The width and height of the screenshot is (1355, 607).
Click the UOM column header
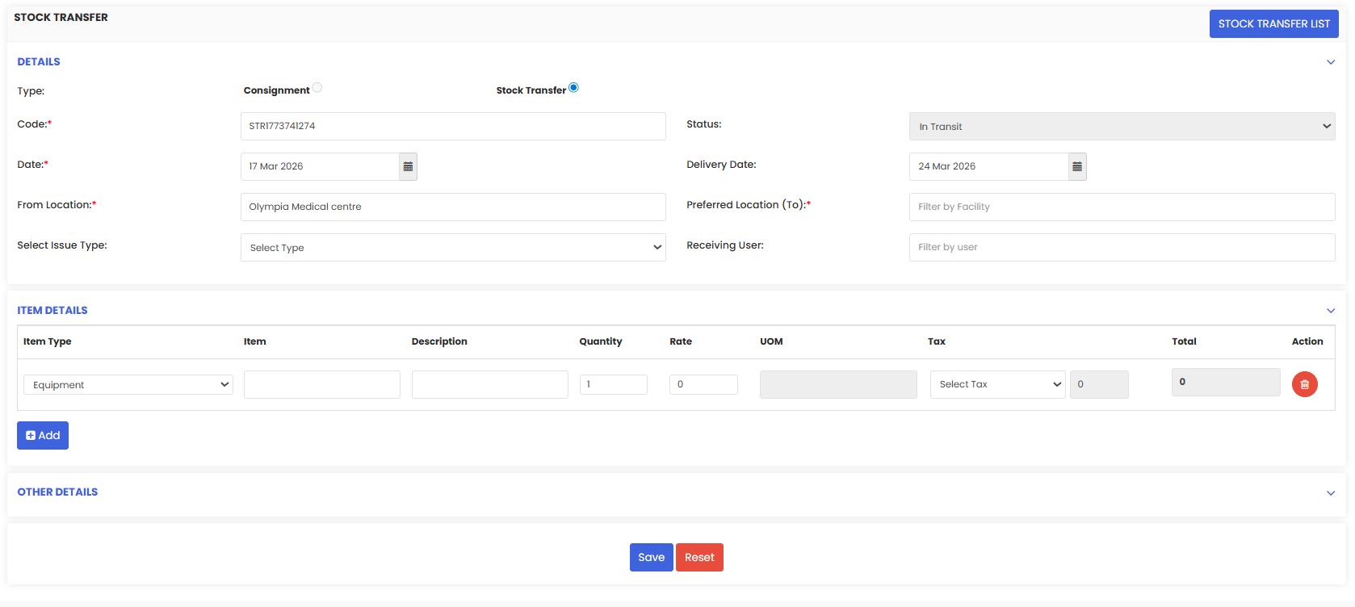(x=771, y=341)
